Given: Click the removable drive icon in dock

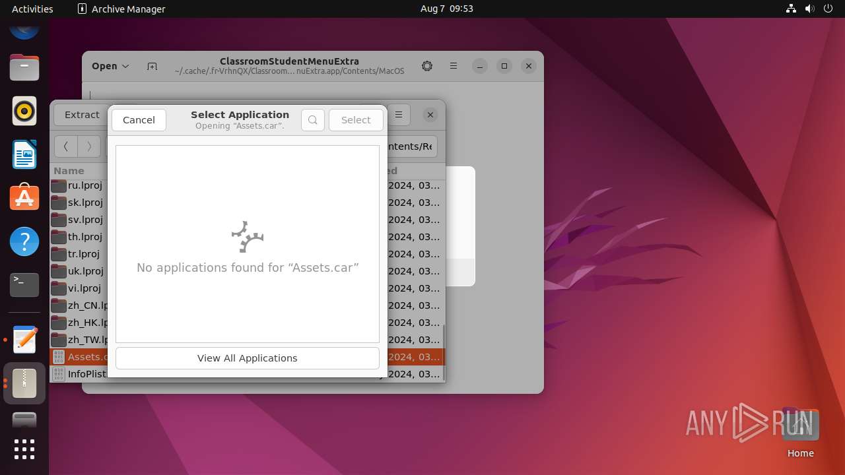Looking at the screenshot, I should tap(24, 420).
